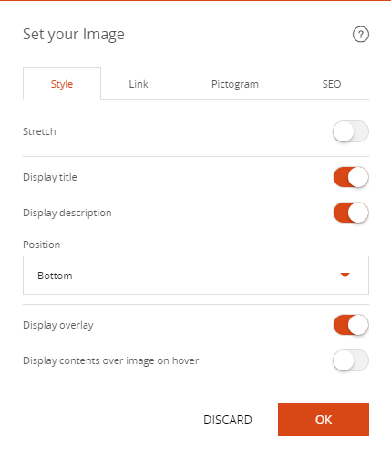Viewport: 391px width, 459px height.
Task: Click the DISCARD button
Action: pyautogui.click(x=228, y=420)
